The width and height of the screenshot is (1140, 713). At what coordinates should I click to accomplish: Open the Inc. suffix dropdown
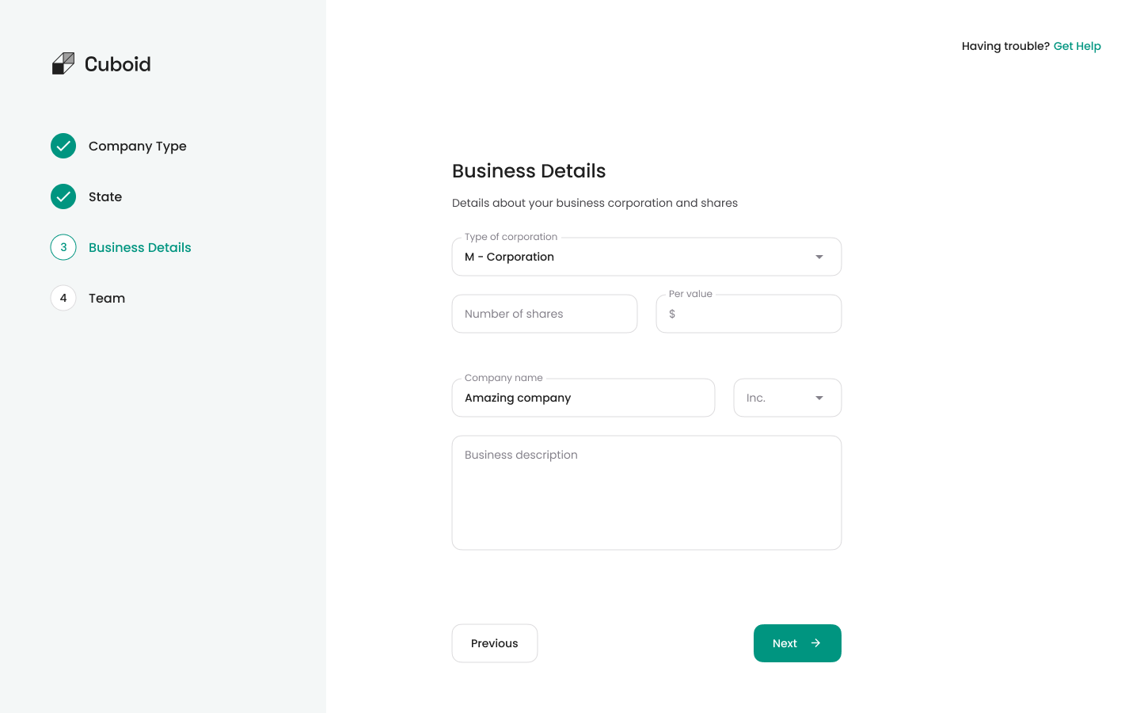pyautogui.click(x=787, y=398)
